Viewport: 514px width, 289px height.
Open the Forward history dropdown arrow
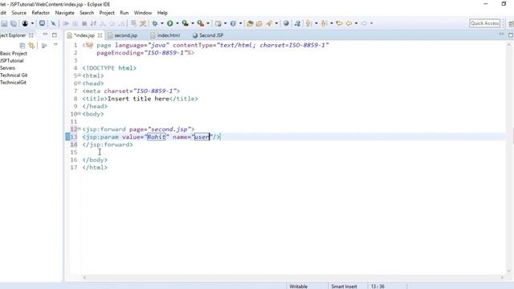point(371,23)
